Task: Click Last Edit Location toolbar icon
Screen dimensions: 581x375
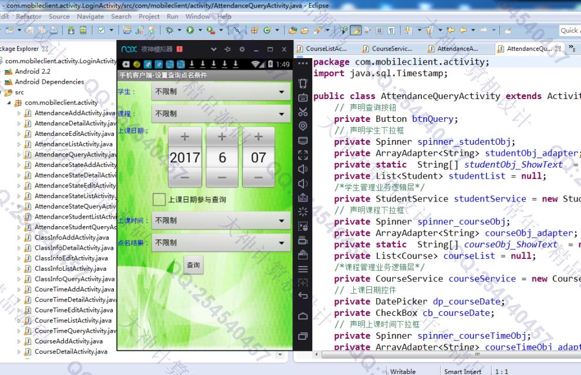Action: pos(451,30)
